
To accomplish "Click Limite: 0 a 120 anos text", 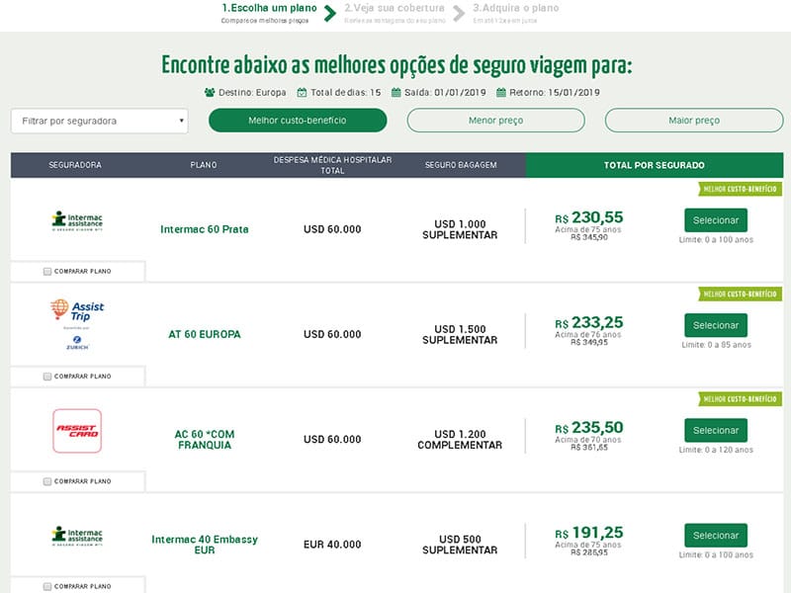I will coord(716,450).
